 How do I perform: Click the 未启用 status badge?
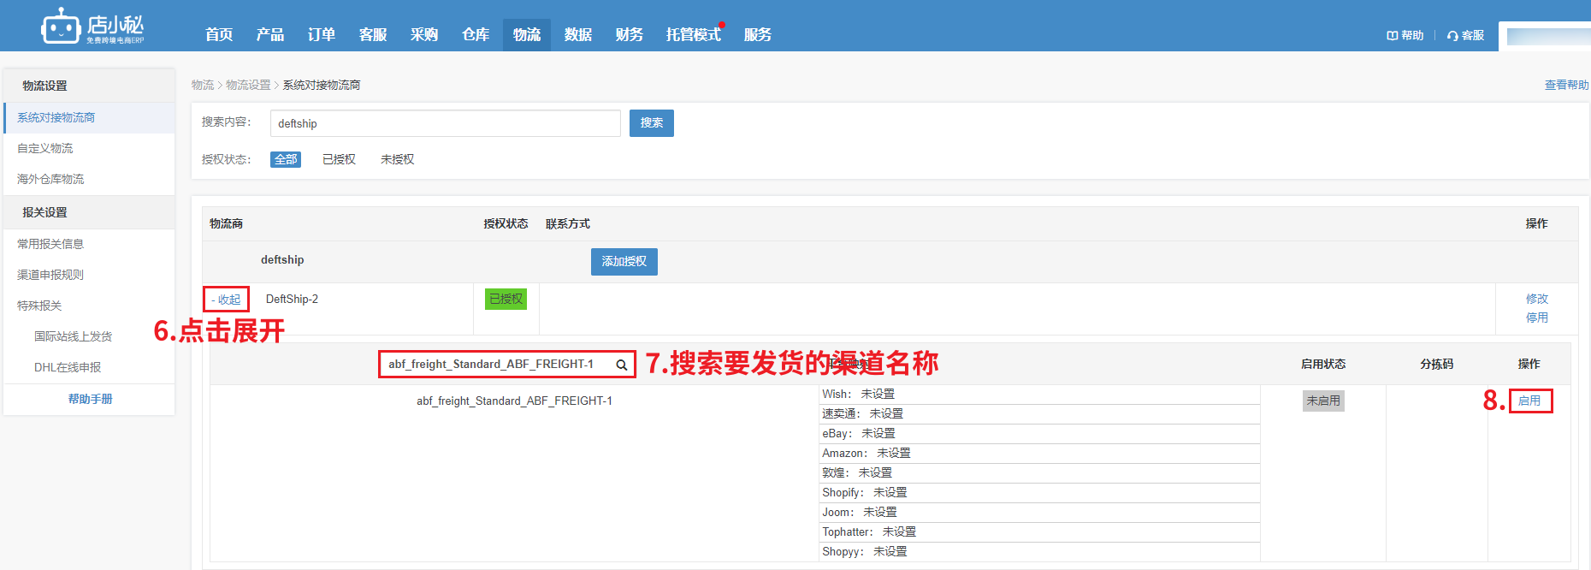click(x=1323, y=401)
